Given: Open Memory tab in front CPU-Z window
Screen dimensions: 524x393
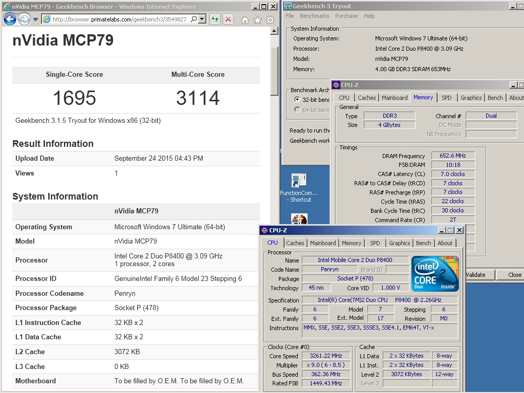Looking at the screenshot, I should tap(351, 243).
